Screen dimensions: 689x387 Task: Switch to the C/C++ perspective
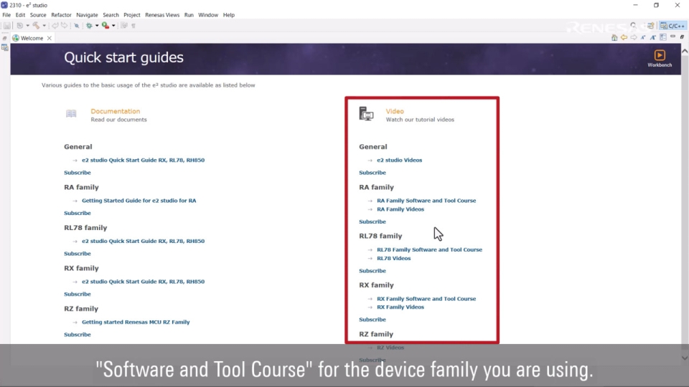pos(672,26)
